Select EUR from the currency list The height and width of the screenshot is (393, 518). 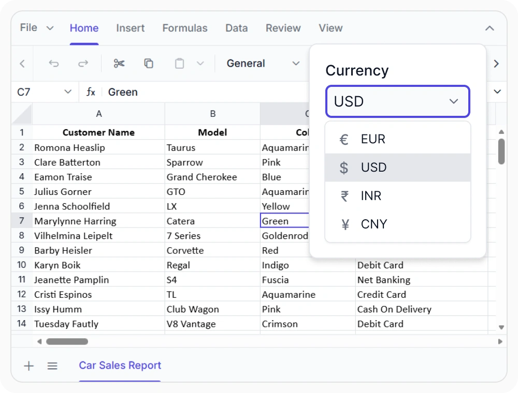[x=398, y=139]
